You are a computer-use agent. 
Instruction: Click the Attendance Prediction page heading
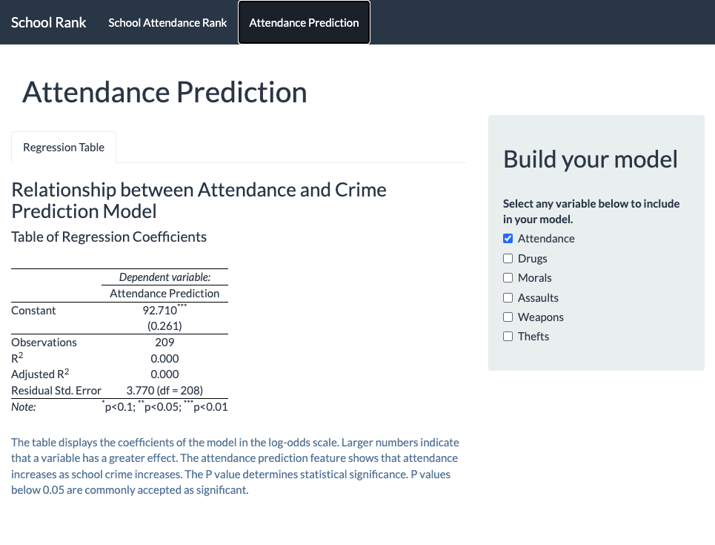164,92
